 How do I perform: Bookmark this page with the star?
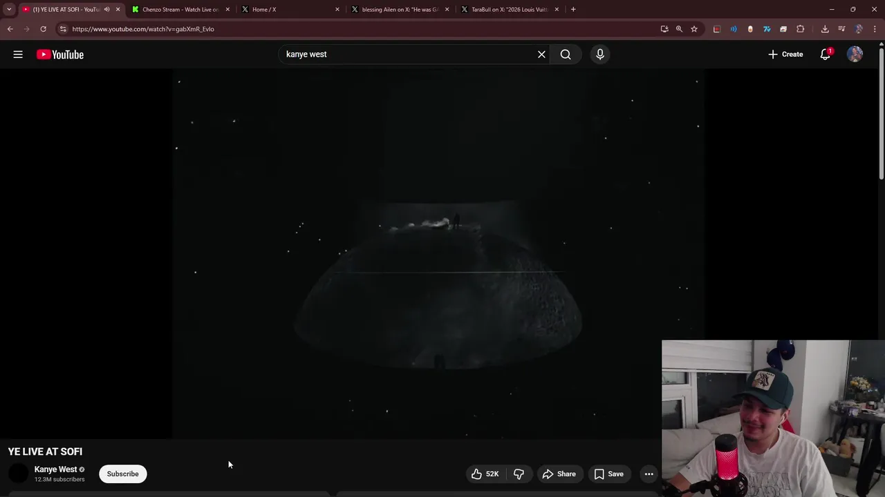(694, 29)
